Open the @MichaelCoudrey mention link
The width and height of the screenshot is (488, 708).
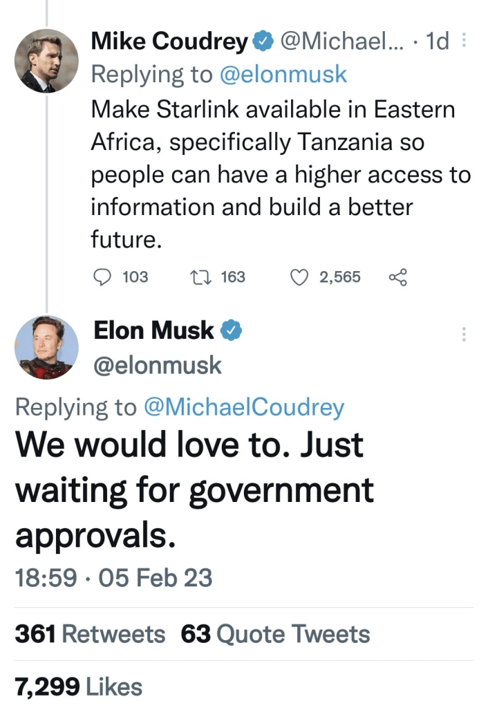(x=243, y=407)
